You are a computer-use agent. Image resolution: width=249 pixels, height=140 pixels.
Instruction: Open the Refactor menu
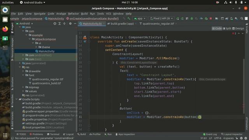(x=74, y=14)
